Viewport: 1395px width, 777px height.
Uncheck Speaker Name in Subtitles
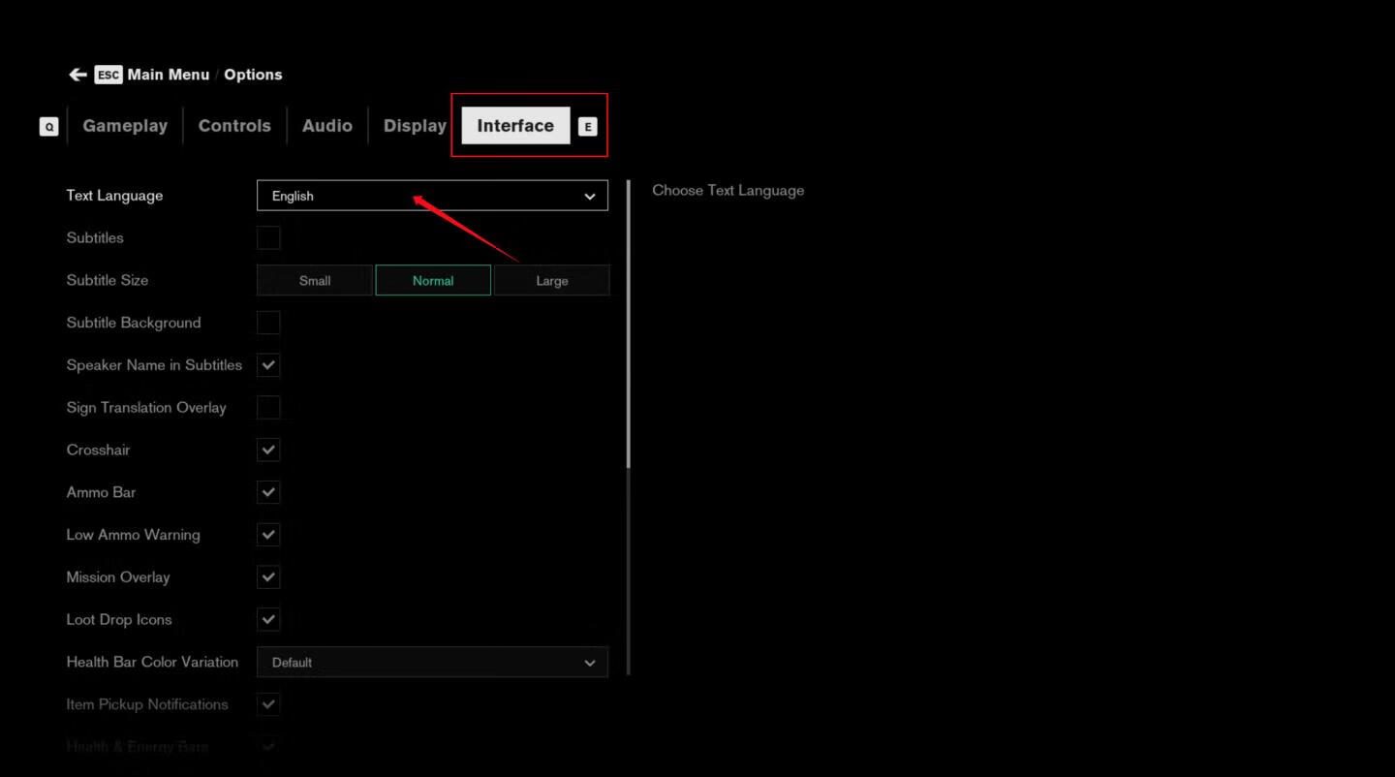click(268, 365)
